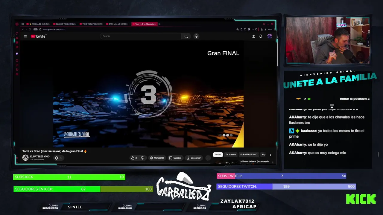This screenshot has height=215, width=383.
Task: Open EUBATTLES VIGO channel name link
Action: click(40, 156)
